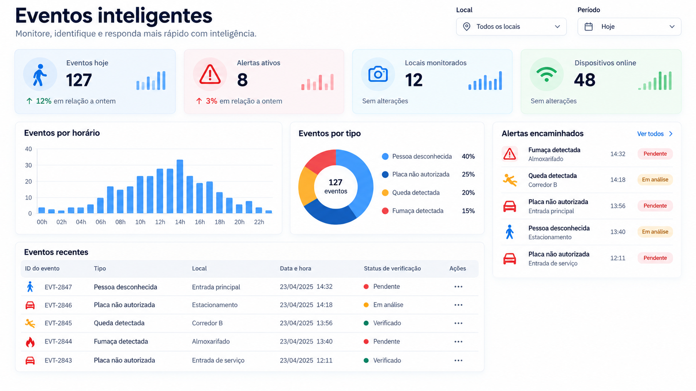
Task: Click the red warning triangle in Alertas ativos card
Action: pyautogui.click(x=210, y=75)
